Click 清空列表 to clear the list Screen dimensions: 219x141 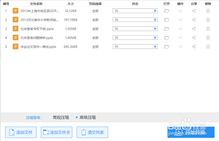(92, 132)
